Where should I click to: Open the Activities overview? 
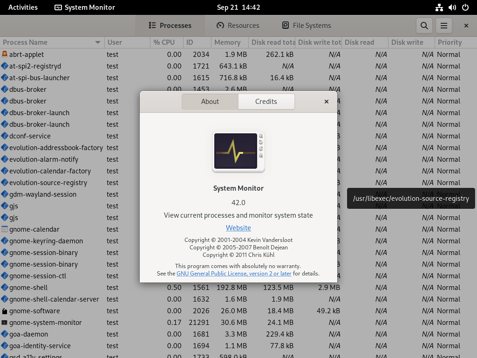(x=23, y=7)
